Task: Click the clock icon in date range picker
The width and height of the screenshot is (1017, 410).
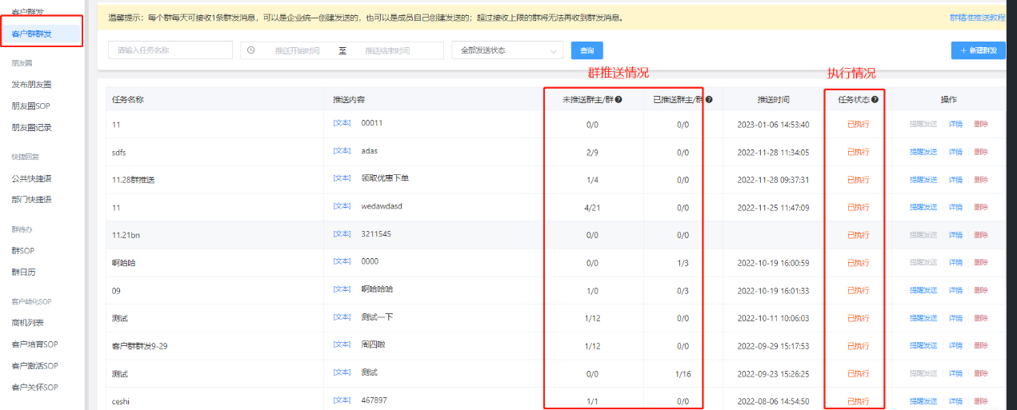Action: pyautogui.click(x=251, y=50)
